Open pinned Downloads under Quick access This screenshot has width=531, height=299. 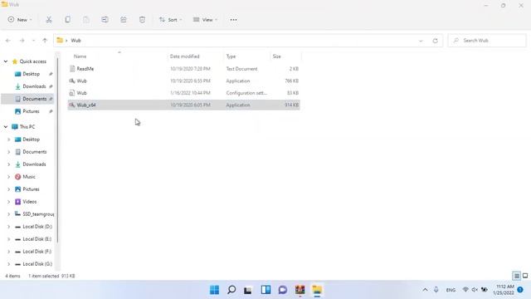pos(34,86)
